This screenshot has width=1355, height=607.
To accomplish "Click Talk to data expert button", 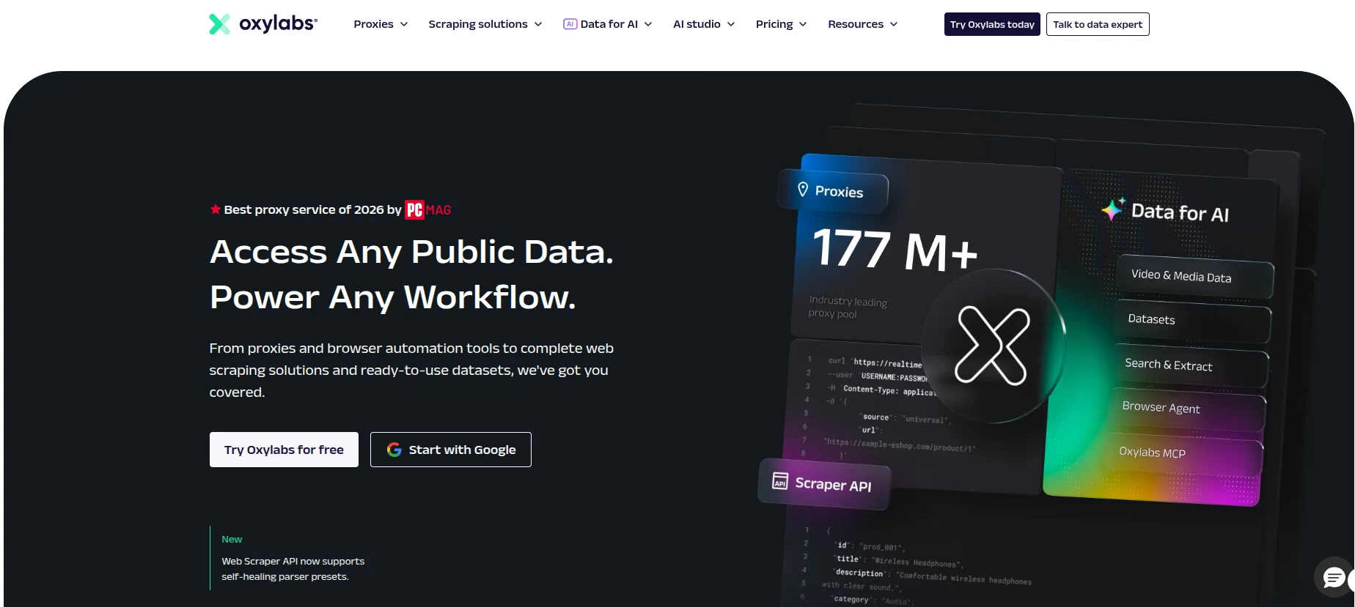I will click(1098, 24).
